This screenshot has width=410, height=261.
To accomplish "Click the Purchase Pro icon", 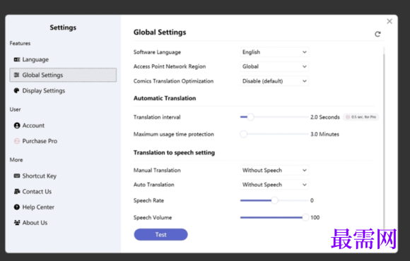I will (x=17, y=141).
